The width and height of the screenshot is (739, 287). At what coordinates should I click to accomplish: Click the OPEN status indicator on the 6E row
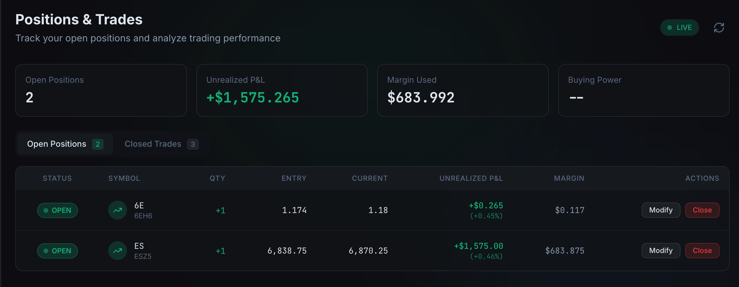57,210
